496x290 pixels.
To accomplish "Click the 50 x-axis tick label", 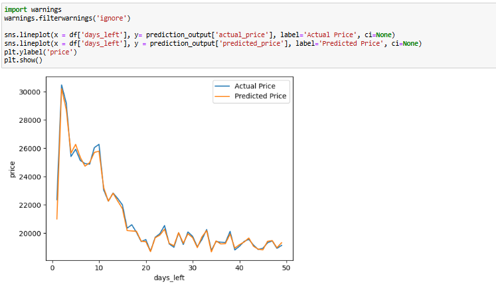I will pyautogui.click(x=286, y=267).
